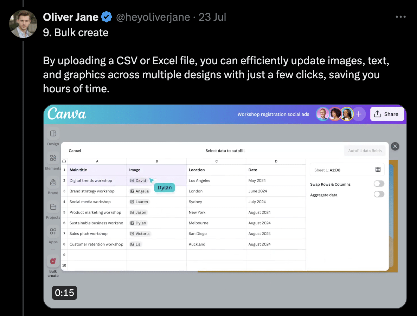Click the Cancel button in the autofill dialog

tap(75, 150)
